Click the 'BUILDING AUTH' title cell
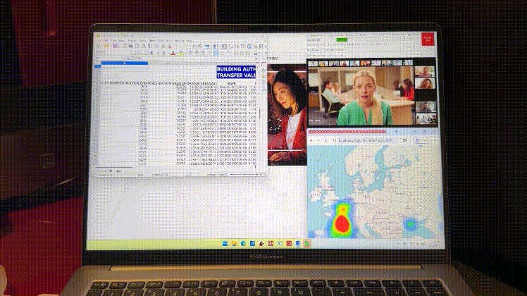 (x=236, y=72)
